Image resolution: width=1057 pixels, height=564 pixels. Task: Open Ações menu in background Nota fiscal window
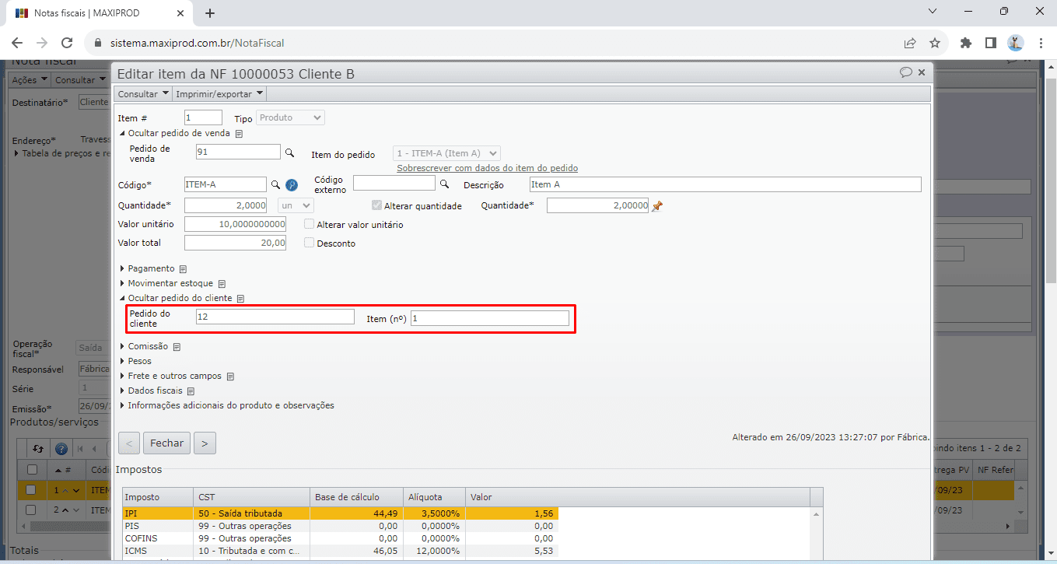pos(30,80)
